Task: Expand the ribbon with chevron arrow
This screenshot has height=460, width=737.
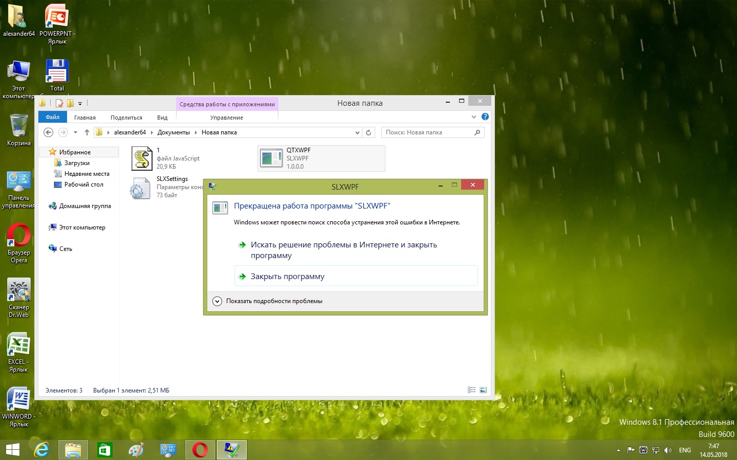Action: [x=473, y=117]
